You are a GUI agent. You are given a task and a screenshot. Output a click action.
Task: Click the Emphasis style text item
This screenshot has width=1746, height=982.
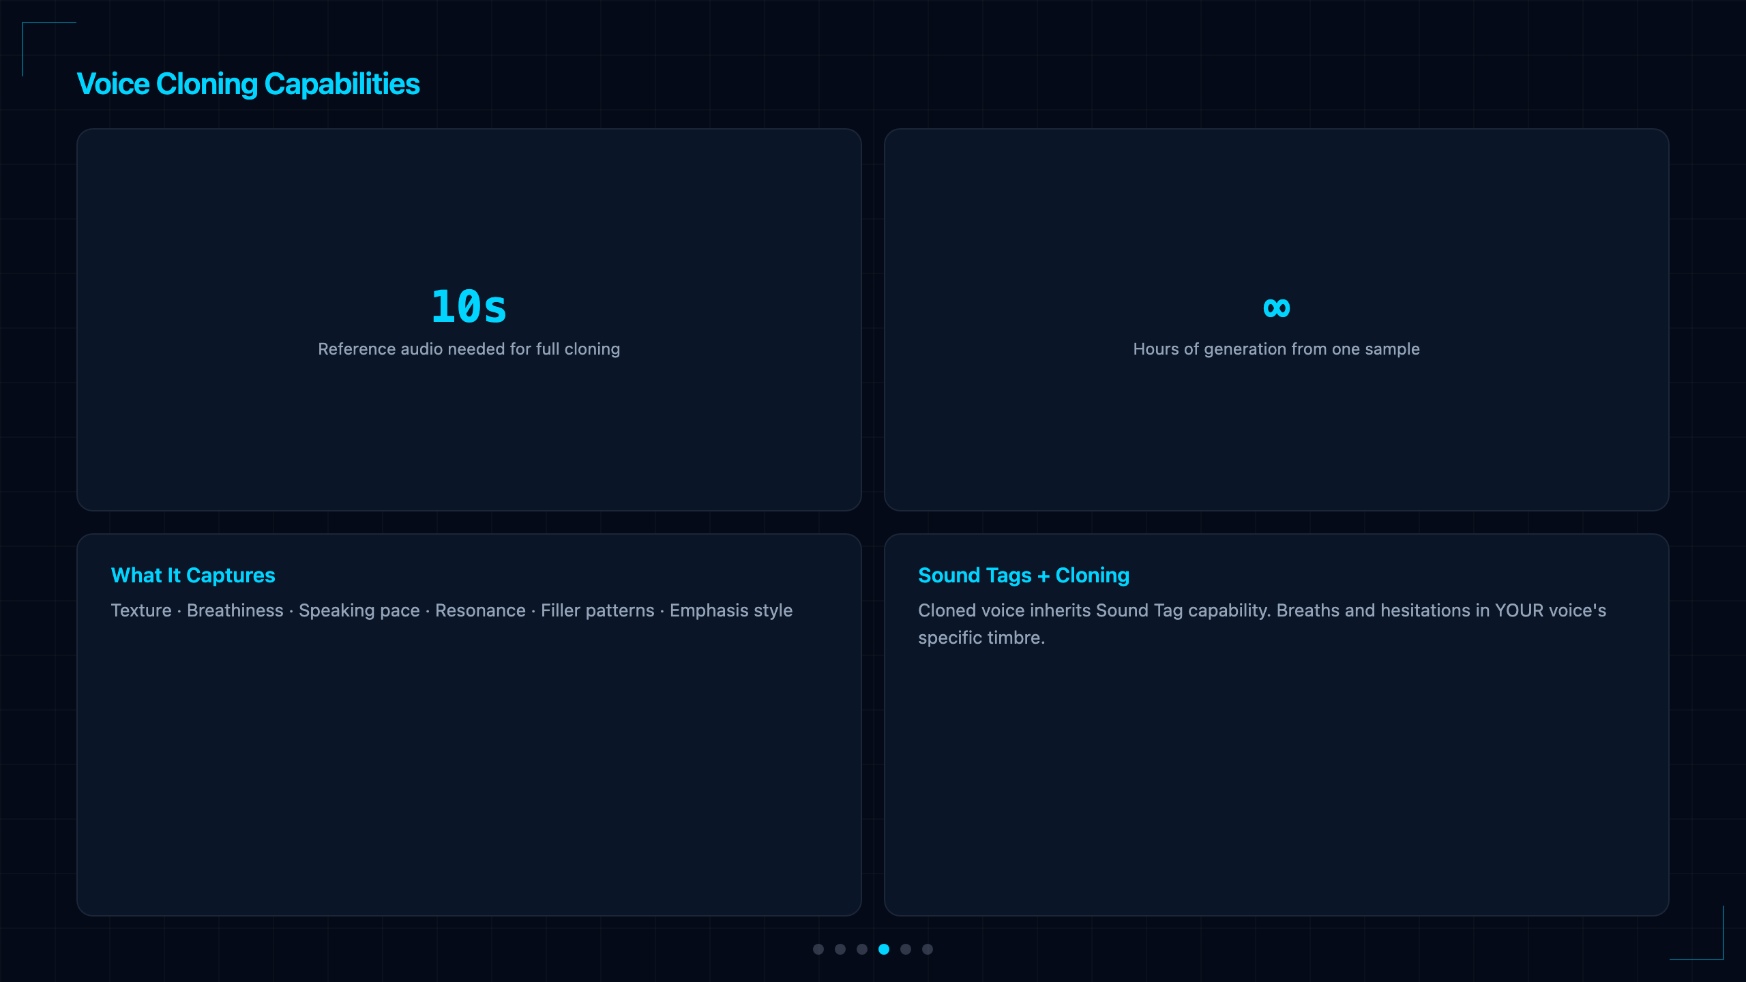pos(731,610)
